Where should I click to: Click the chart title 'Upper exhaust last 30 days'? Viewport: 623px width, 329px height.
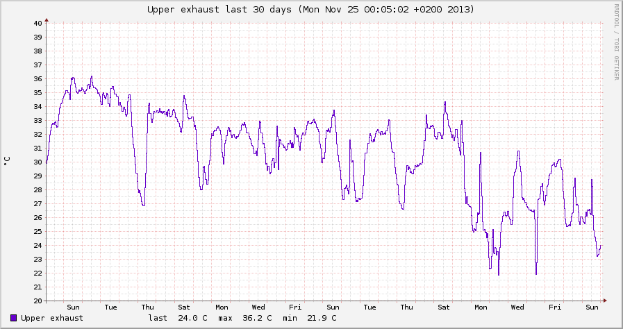[310, 9]
